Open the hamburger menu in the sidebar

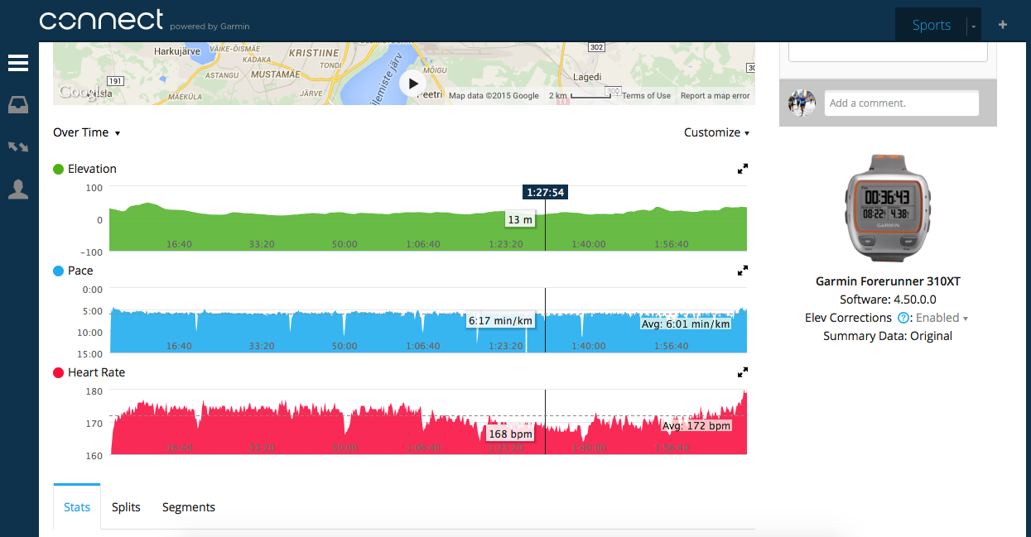18,64
